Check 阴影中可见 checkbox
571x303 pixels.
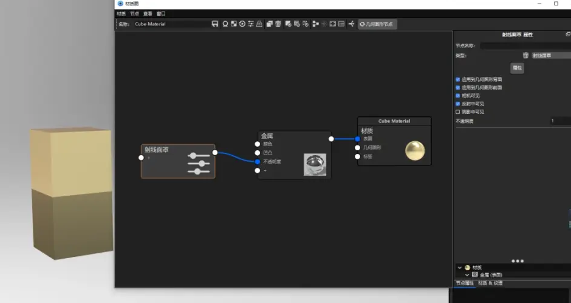(458, 112)
